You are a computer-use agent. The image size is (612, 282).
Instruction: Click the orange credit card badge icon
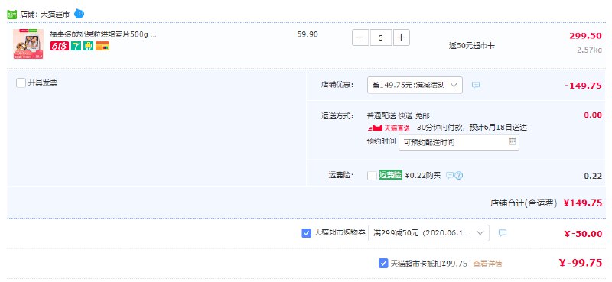pyautogui.click(x=103, y=46)
